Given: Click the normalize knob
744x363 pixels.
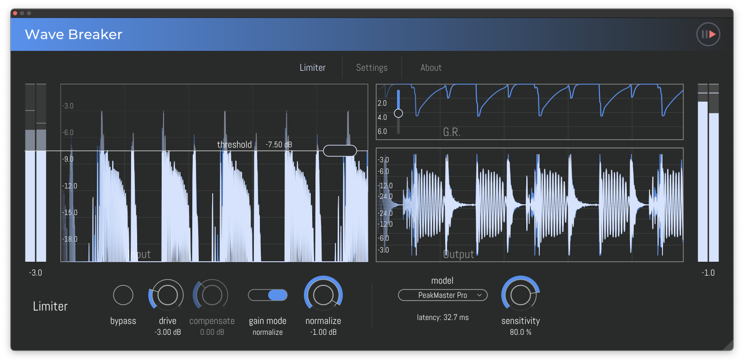Looking at the screenshot, I should click(323, 295).
